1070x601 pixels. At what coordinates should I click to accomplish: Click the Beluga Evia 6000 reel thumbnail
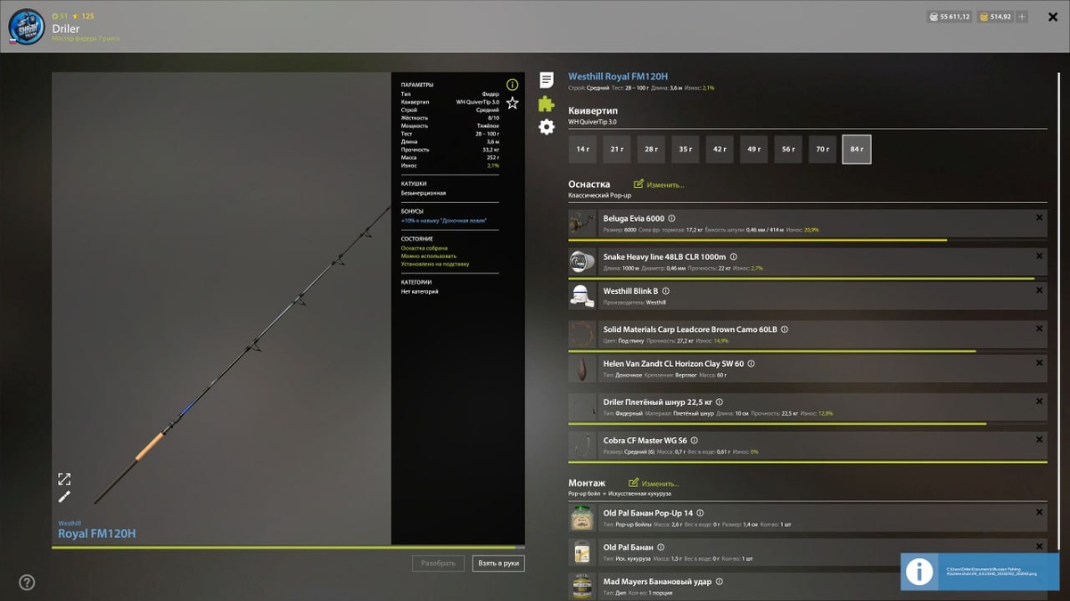[x=582, y=223]
